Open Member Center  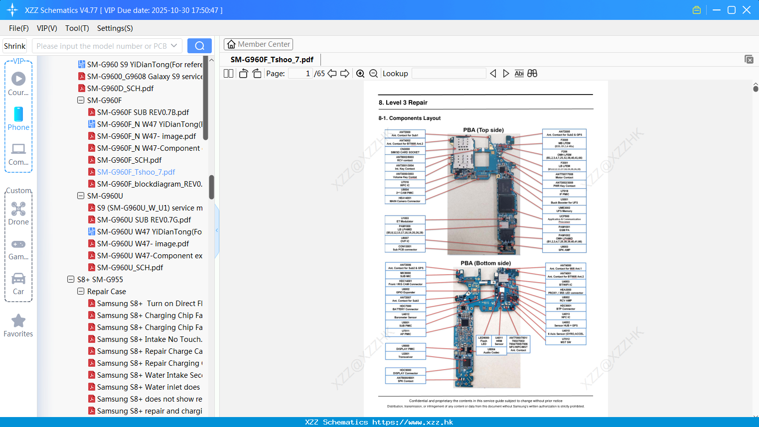pos(258,44)
